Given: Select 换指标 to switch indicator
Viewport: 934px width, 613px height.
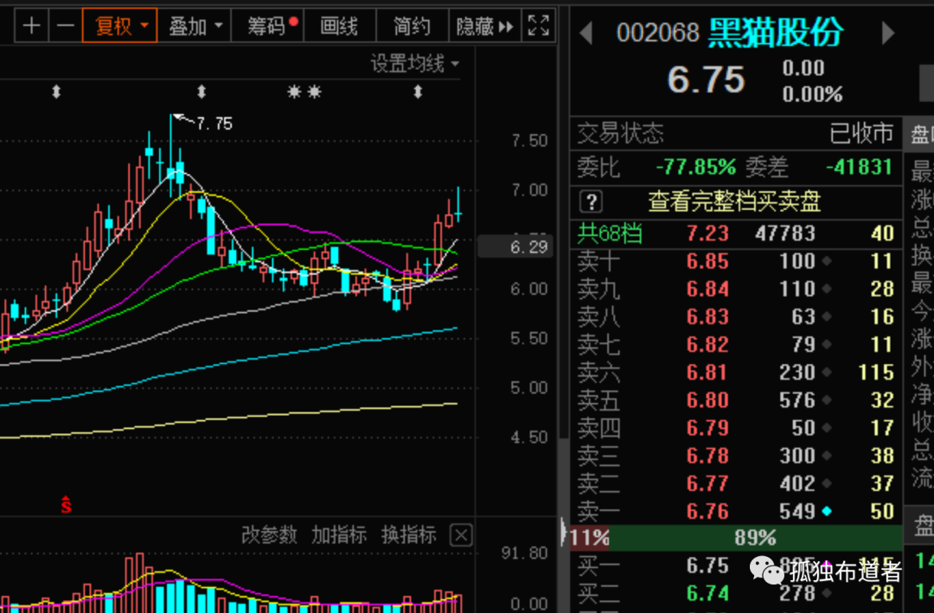Looking at the screenshot, I should [x=408, y=535].
